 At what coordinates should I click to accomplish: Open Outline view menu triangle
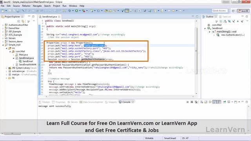247,21
